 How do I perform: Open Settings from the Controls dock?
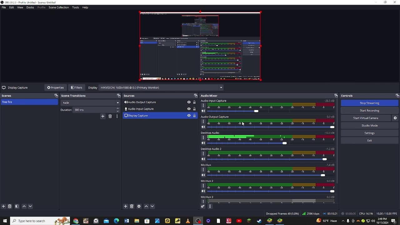pos(369,133)
